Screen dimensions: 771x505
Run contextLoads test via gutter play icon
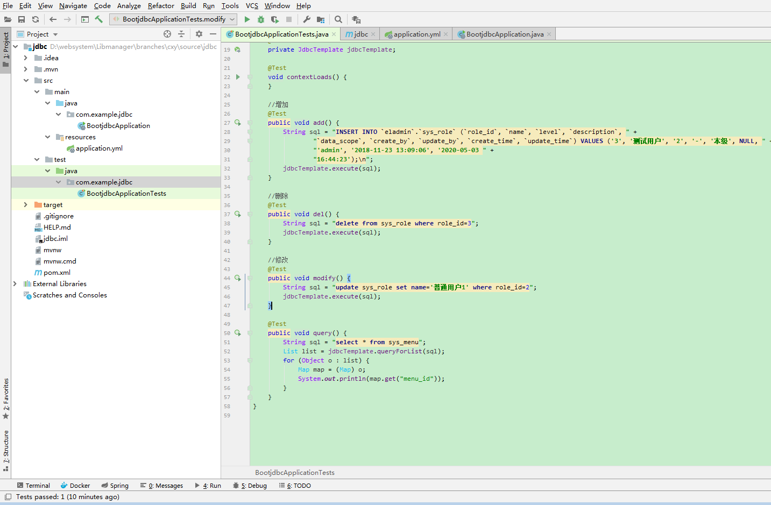(237, 76)
